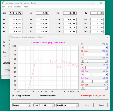
Task: Open the Power dropdown
Action: click(x=30, y=105)
